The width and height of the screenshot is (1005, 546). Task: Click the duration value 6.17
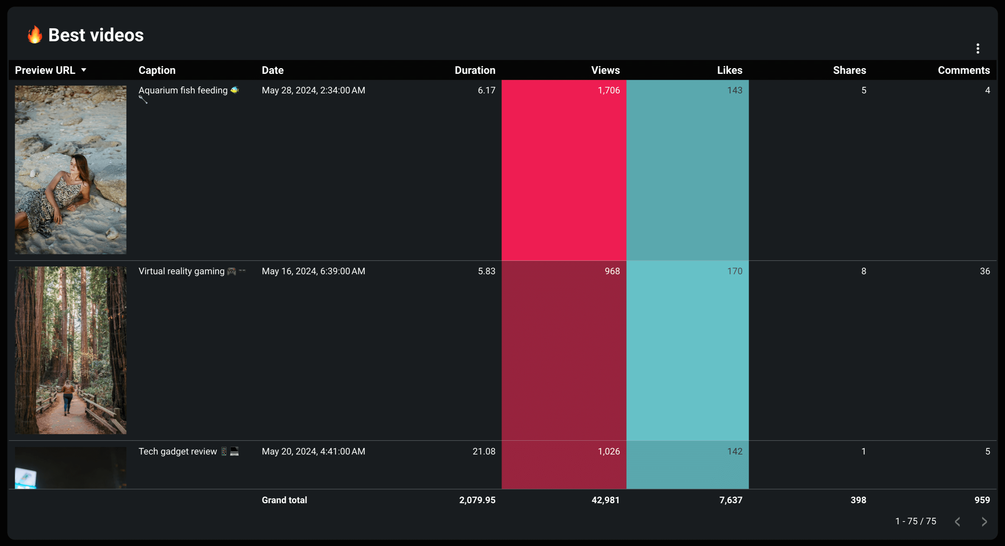[486, 90]
